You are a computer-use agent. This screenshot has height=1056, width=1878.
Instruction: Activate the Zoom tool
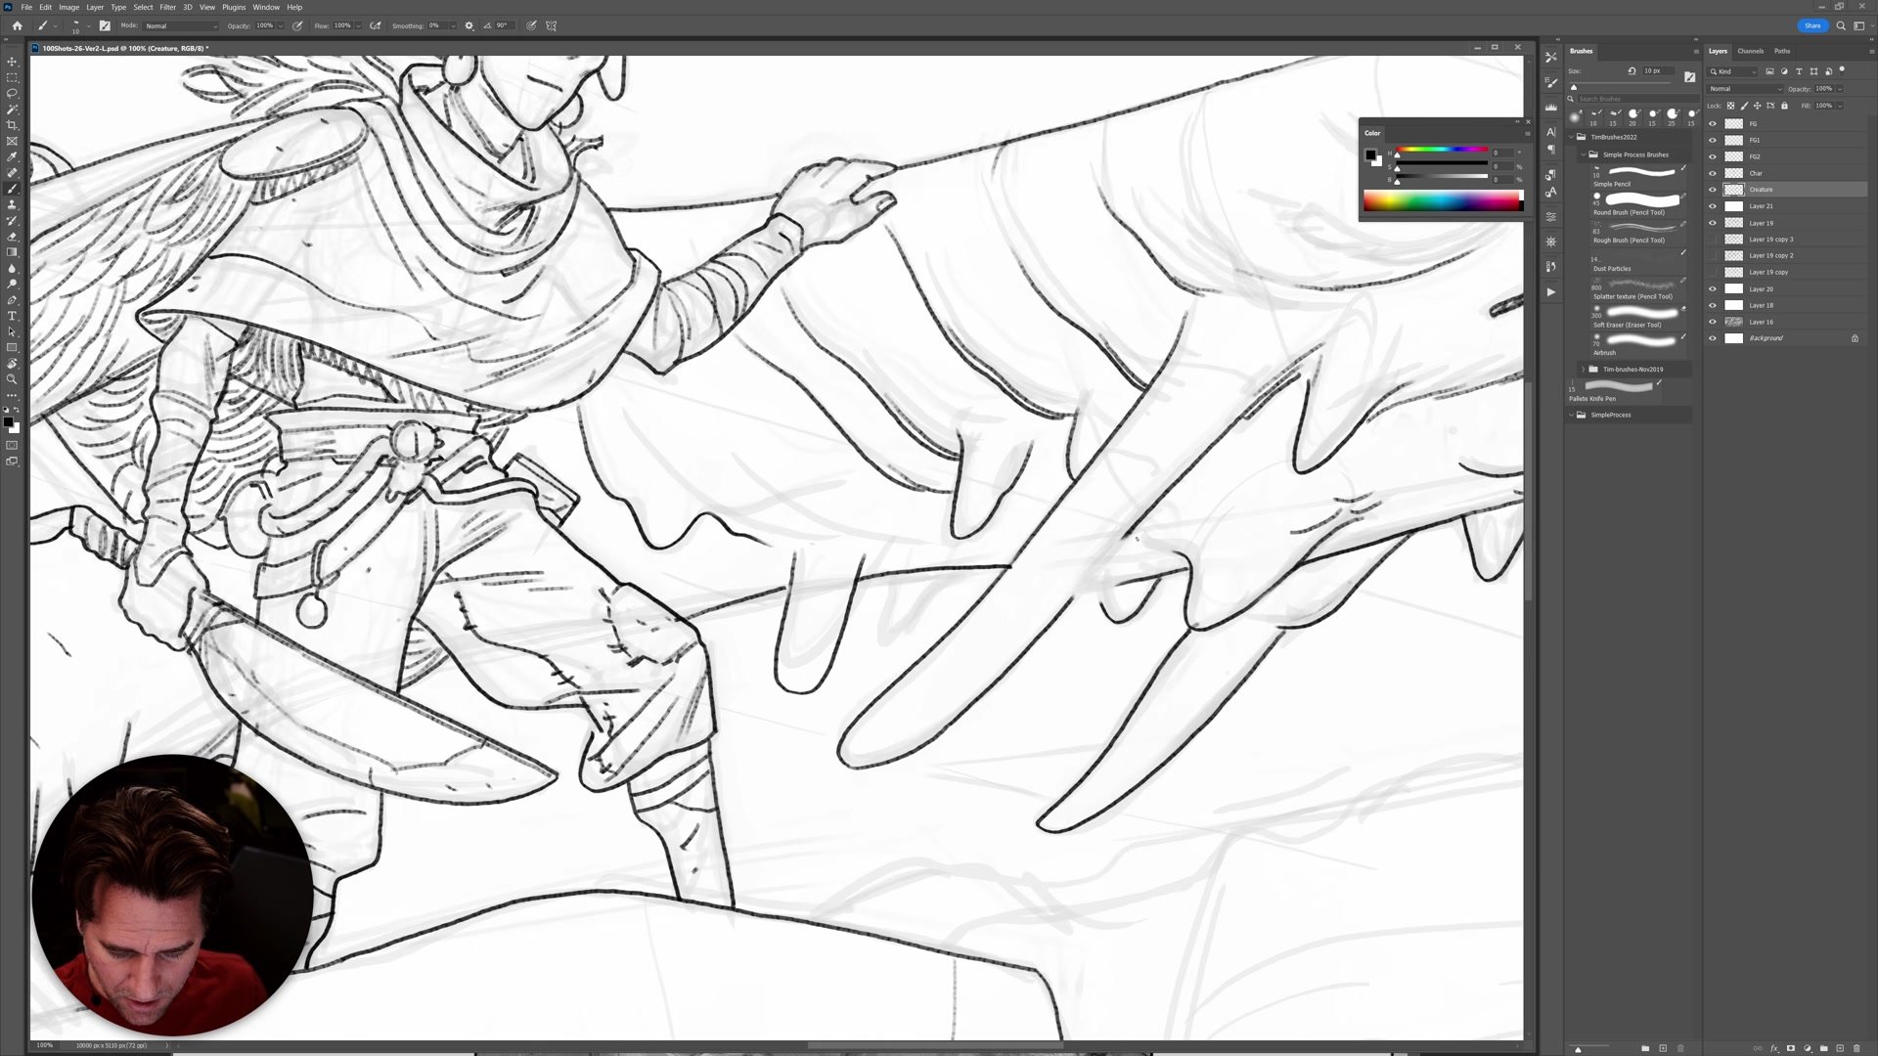point(12,379)
